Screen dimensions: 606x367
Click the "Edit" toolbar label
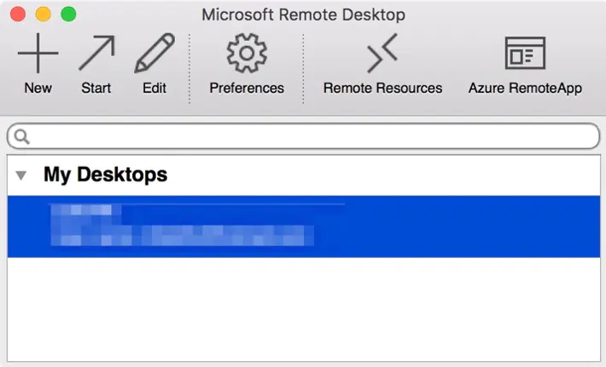click(154, 88)
